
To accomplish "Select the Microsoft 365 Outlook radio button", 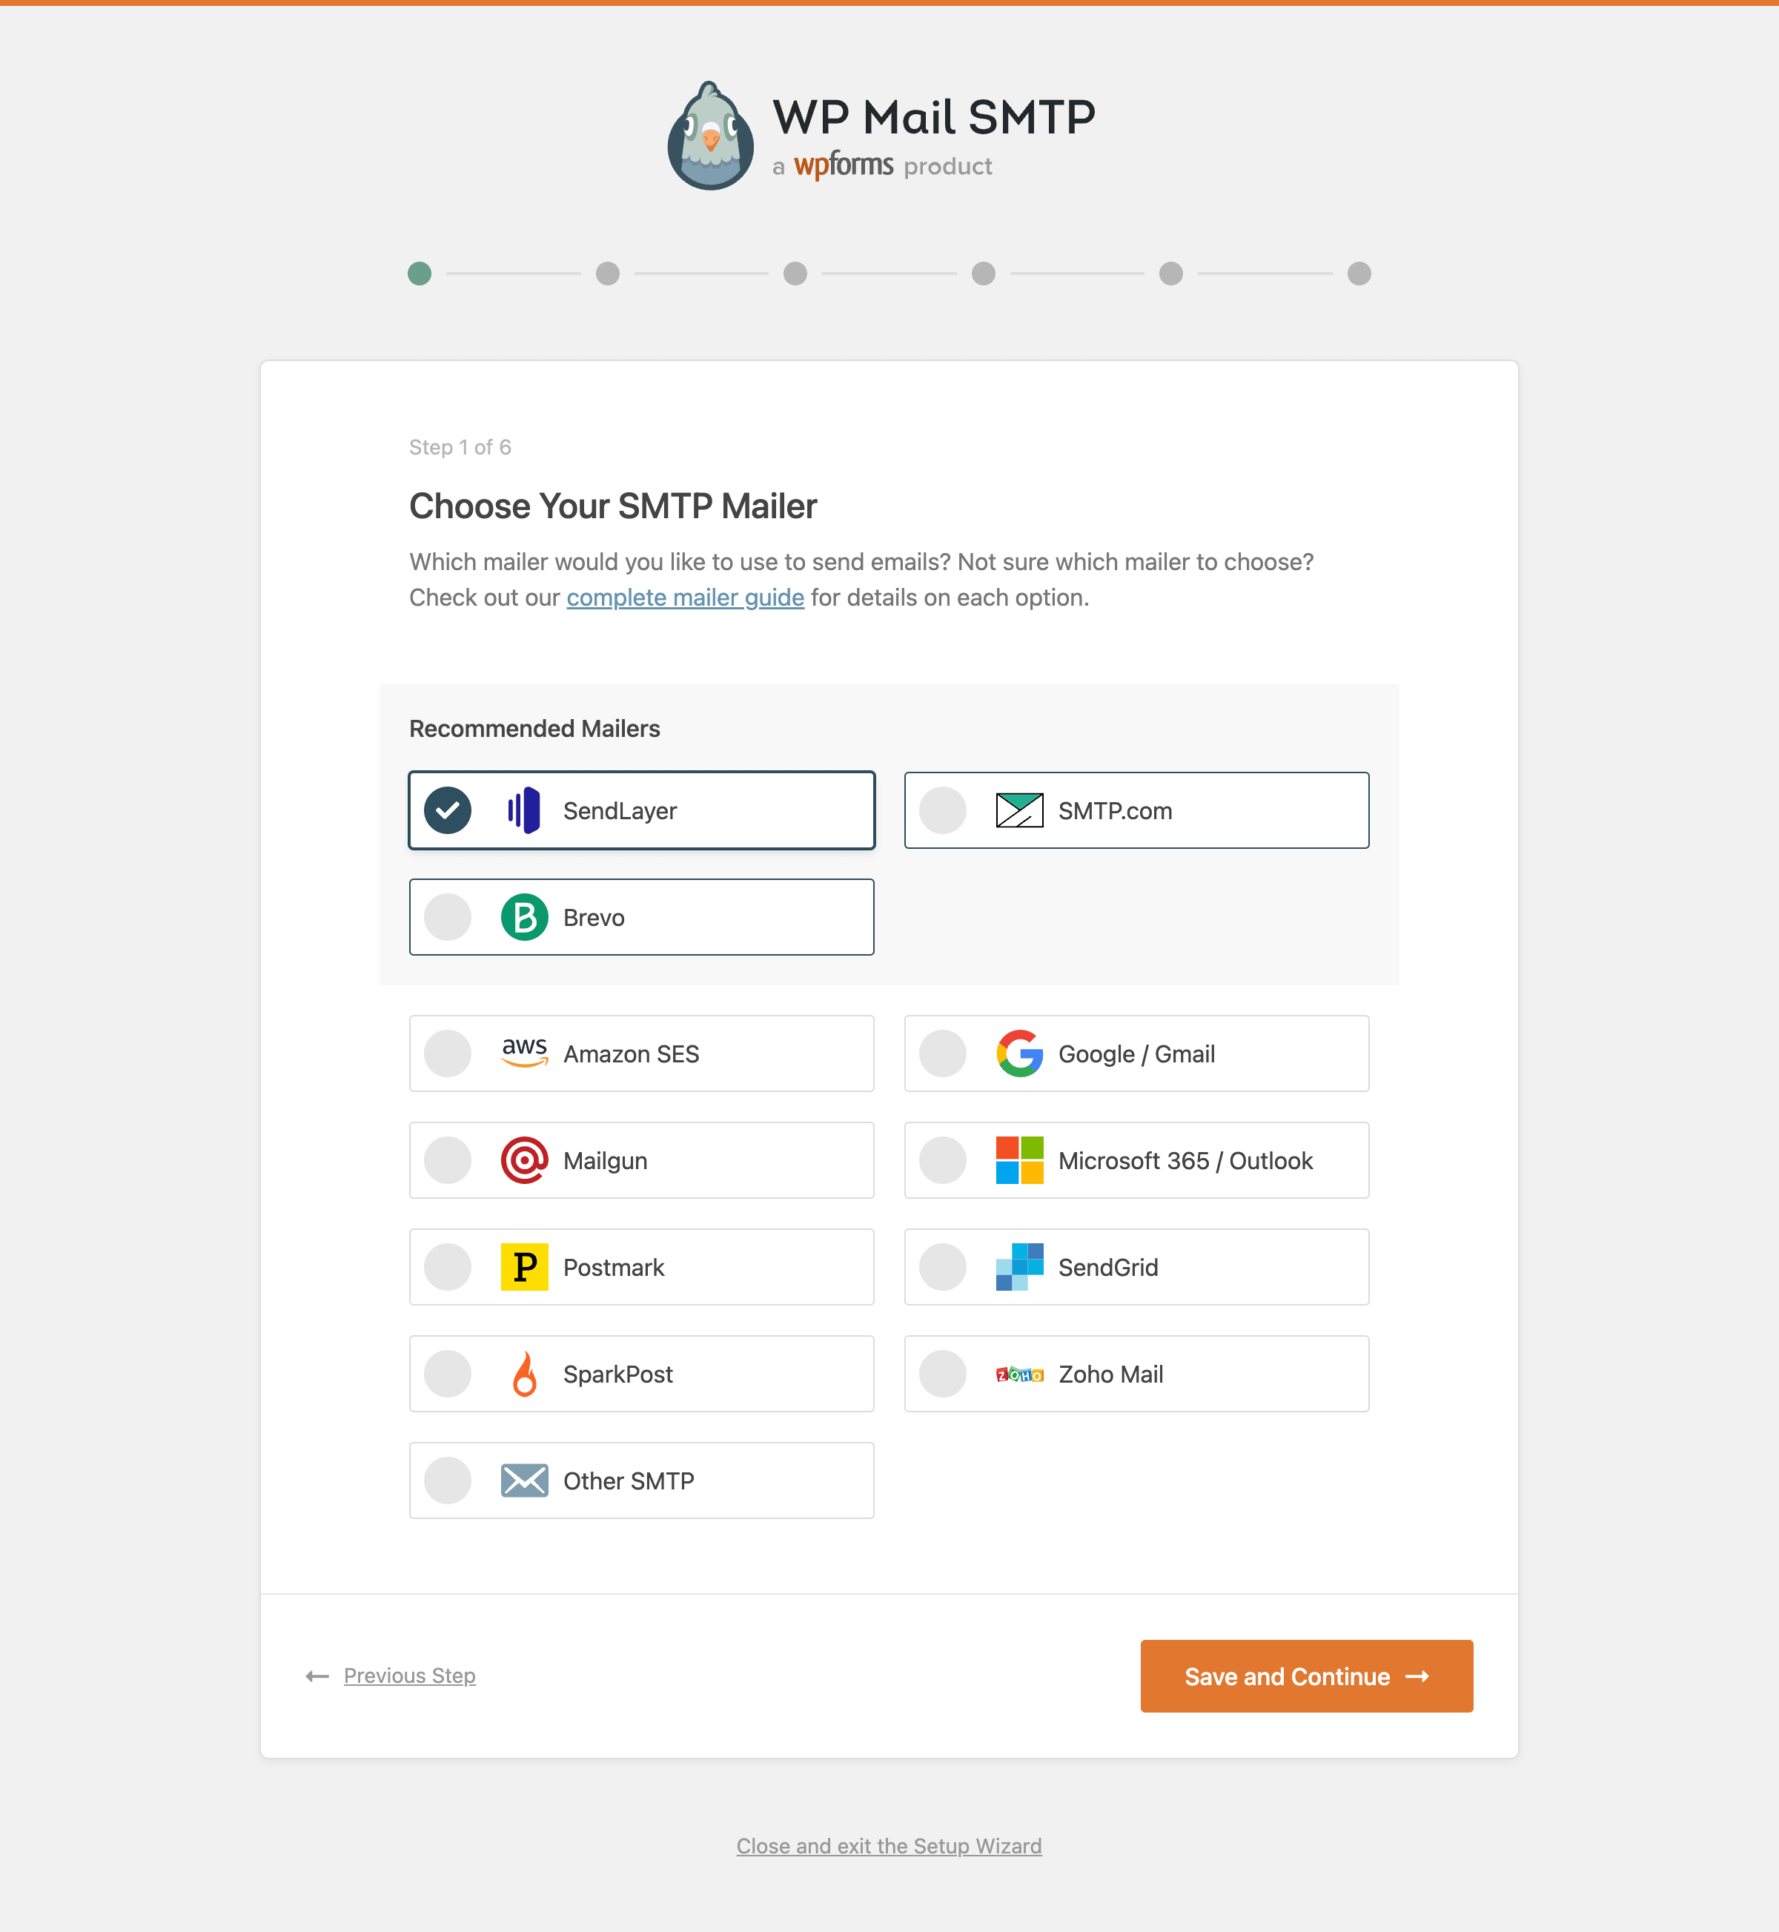I will tap(943, 1159).
